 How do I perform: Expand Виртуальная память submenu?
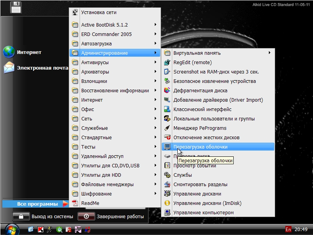(x=218, y=53)
